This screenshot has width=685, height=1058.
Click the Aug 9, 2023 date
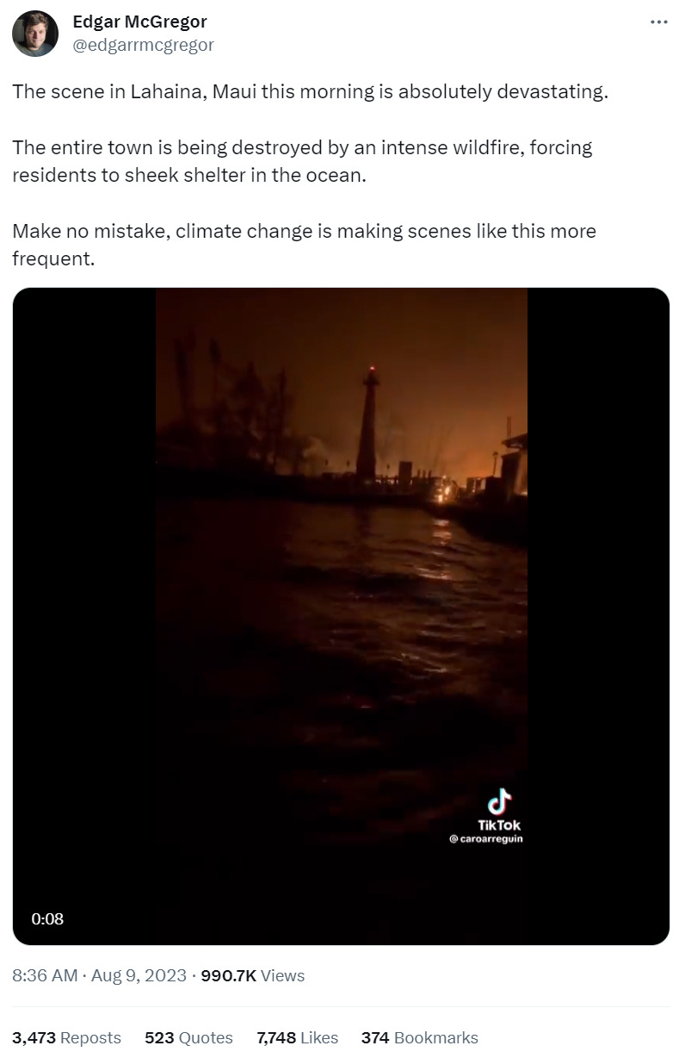tap(138, 975)
